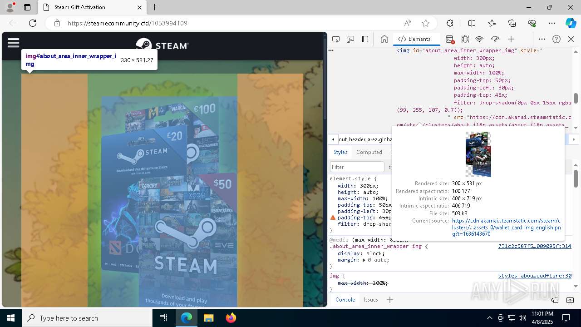
Task: Toggle device emulation in DevTools
Action: [350, 39]
